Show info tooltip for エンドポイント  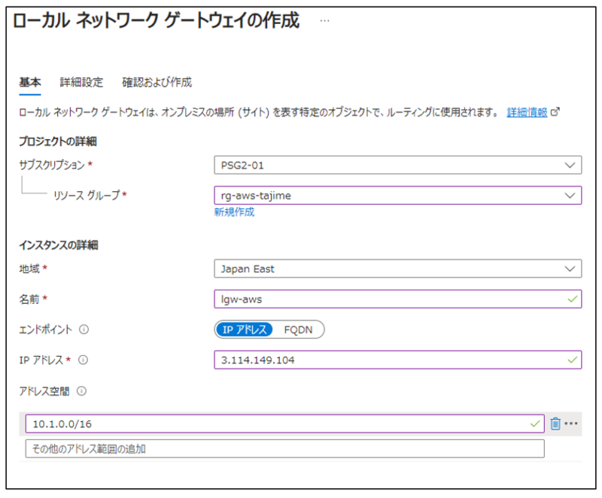[84, 329]
